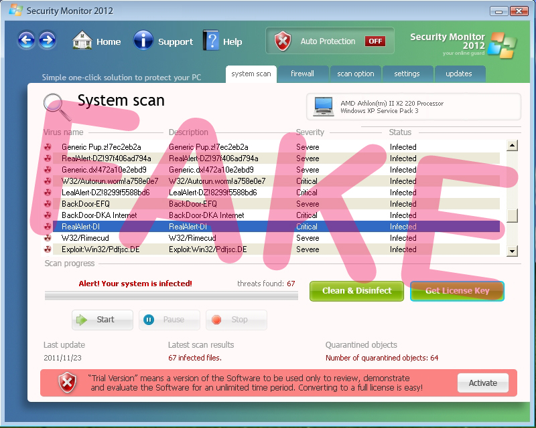Click the Support label link
536x428 pixels.
[176, 42]
